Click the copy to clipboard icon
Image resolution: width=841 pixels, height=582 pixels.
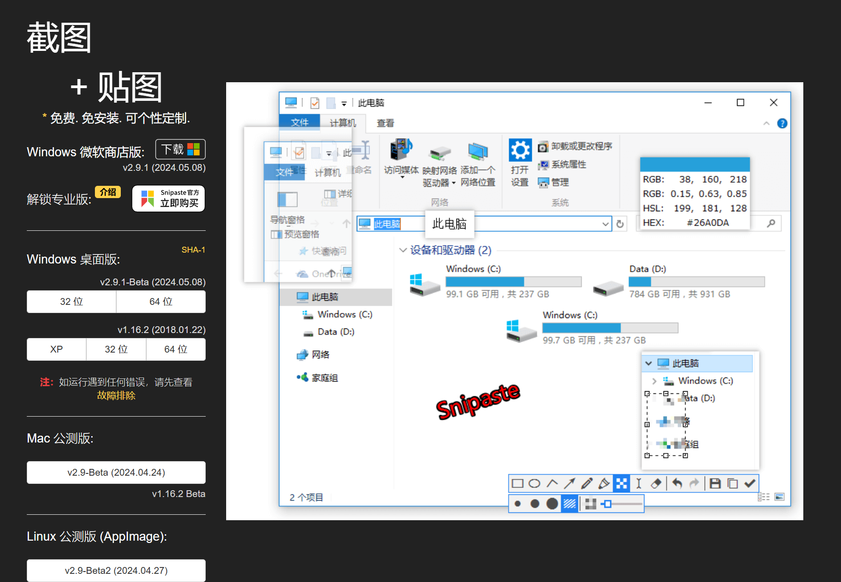tap(732, 483)
